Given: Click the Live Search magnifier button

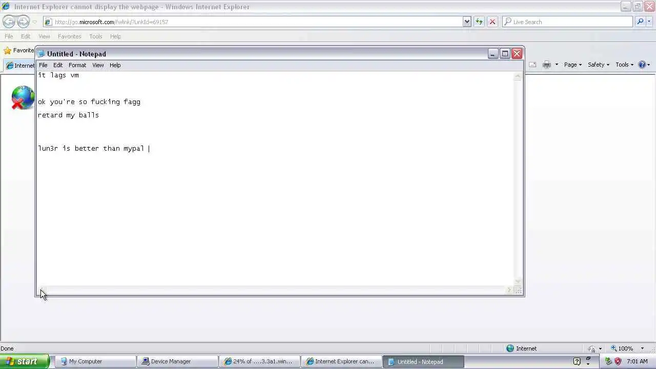Looking at the screenshot, I should (640, 22).
